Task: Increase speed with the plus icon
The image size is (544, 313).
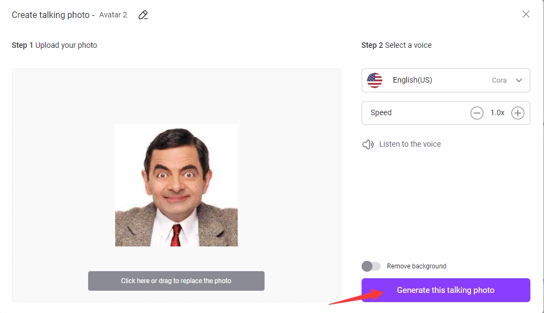Action: 518,113
